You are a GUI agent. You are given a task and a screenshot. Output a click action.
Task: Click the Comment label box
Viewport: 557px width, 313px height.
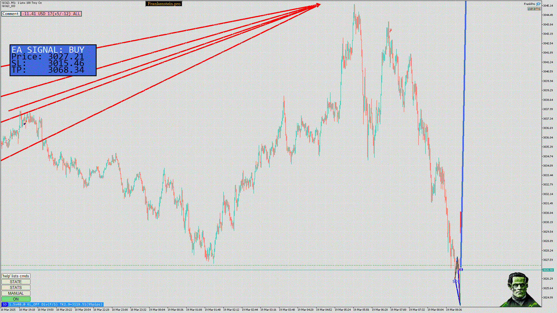point(11,14)
